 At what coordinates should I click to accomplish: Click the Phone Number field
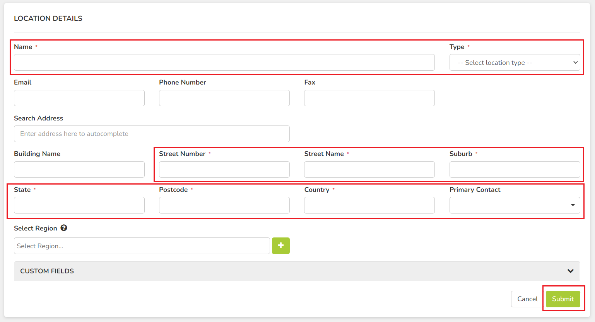224,98
